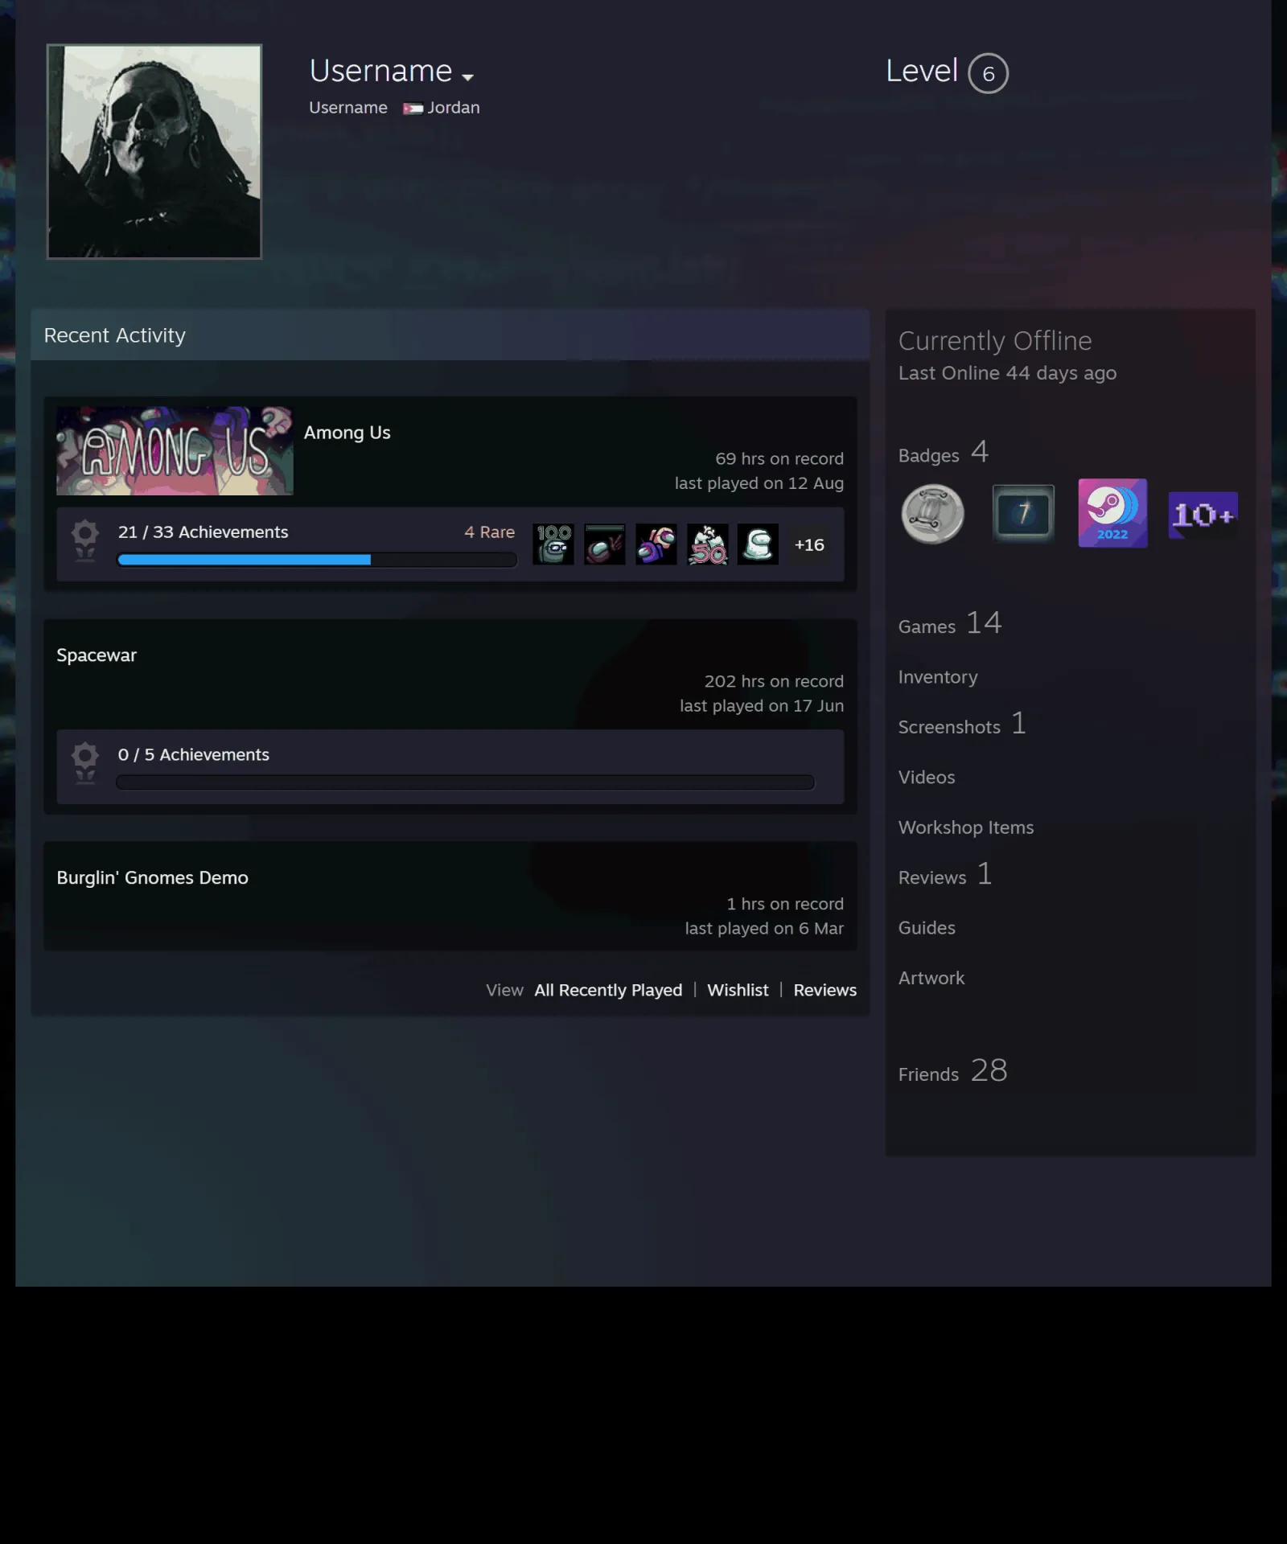
Task: Open 21 / 33 Achievements for Among Us
Action: click(203, 532)
